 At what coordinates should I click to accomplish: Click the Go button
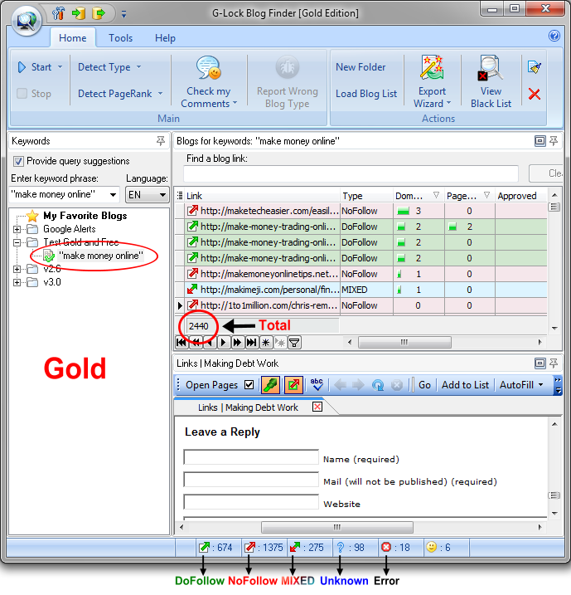424,385
